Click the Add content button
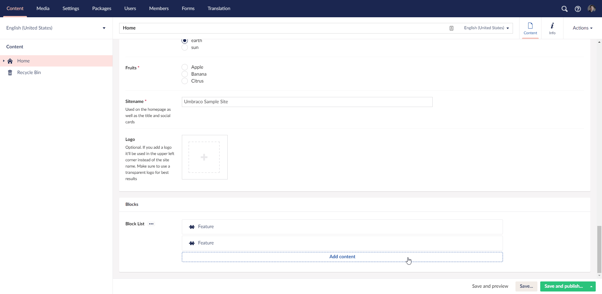602x294 pixels. tap(342, 256)
